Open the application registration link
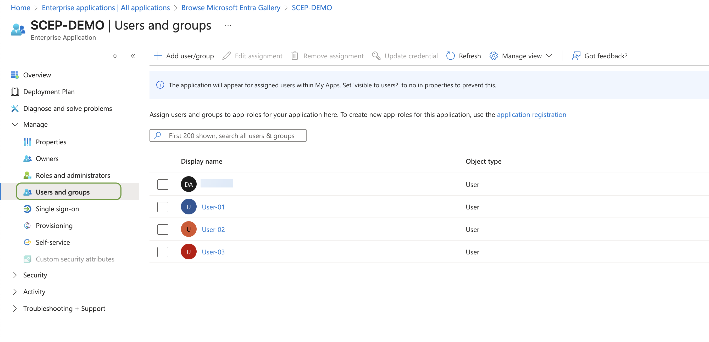This screenshot has height=342, width=709. point(531,114)
